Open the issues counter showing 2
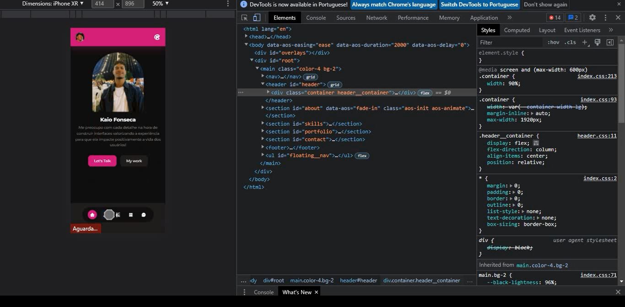Screen dimensions: 625x307 (x=573, y=17)
